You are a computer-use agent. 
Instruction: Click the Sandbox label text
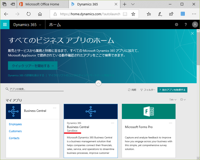(72, 131)
